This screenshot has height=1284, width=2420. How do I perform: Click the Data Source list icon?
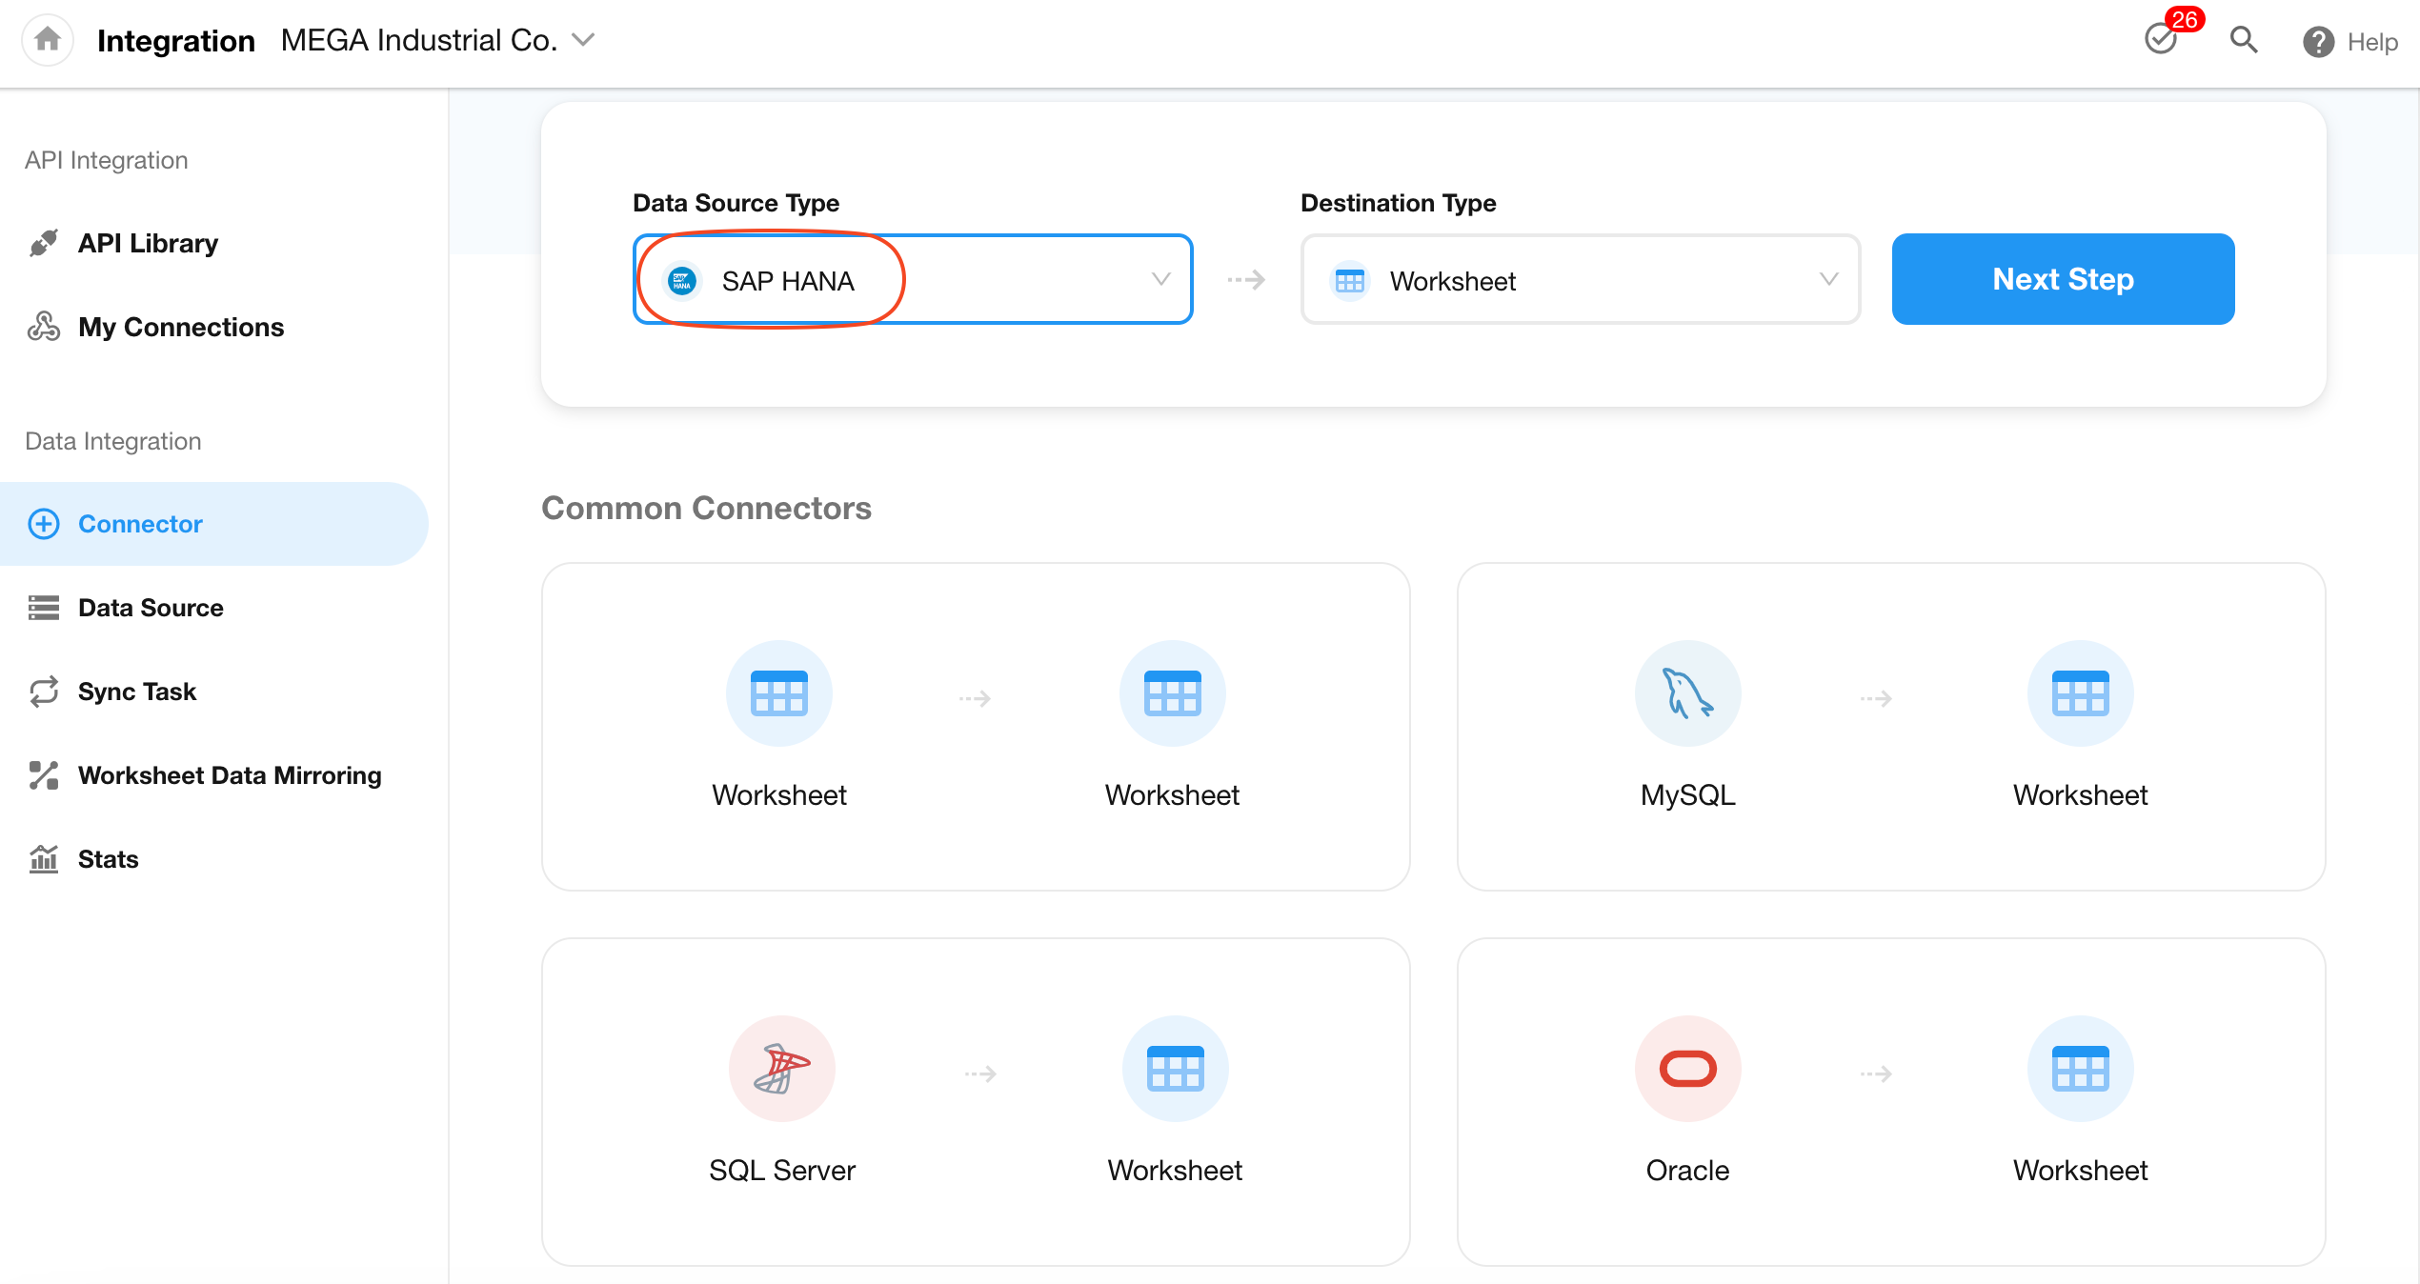(x=44, y=608)
